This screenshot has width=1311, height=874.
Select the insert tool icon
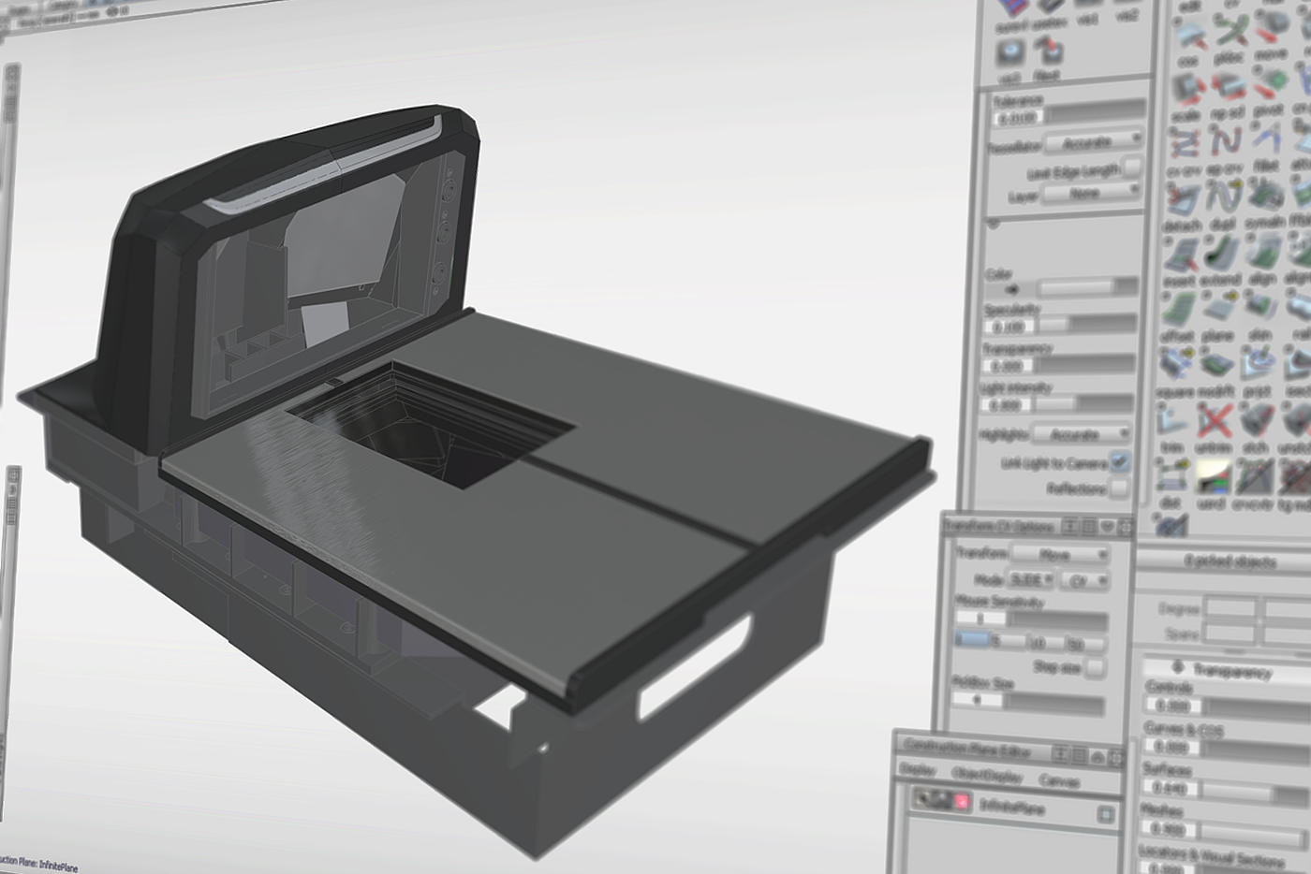click(x=1180, y=256)
